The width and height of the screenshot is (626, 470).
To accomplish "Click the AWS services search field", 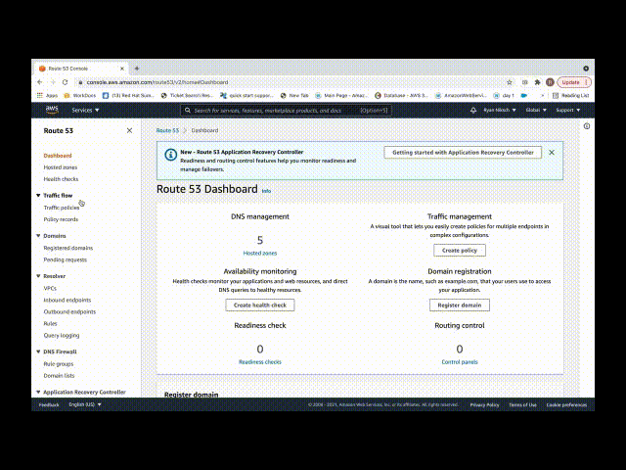I will click(286, 111).
